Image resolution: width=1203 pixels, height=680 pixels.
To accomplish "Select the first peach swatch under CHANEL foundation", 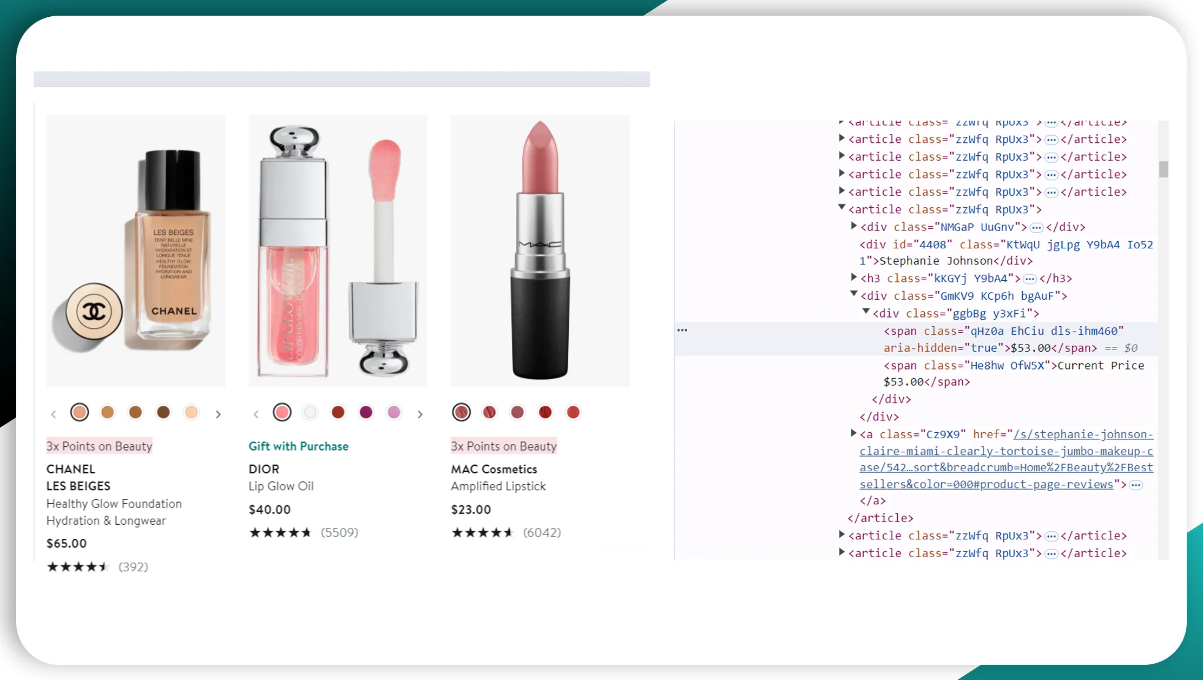I will pyautogui.click(x=80, y=412).
